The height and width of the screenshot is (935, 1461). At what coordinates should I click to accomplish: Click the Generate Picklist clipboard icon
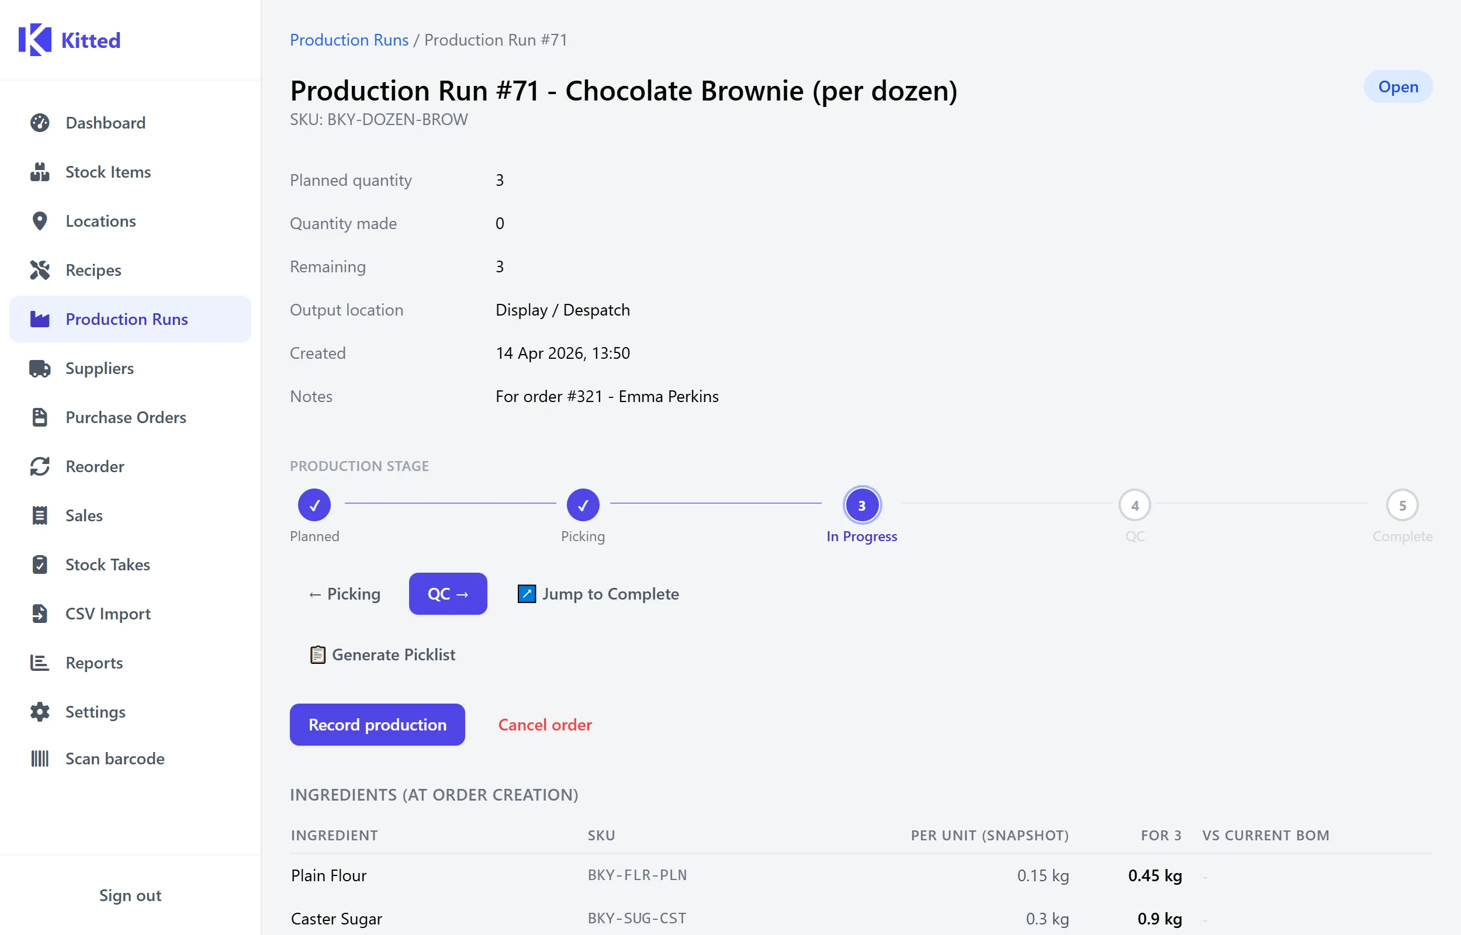pyautogui.click(x=317, y=654)
